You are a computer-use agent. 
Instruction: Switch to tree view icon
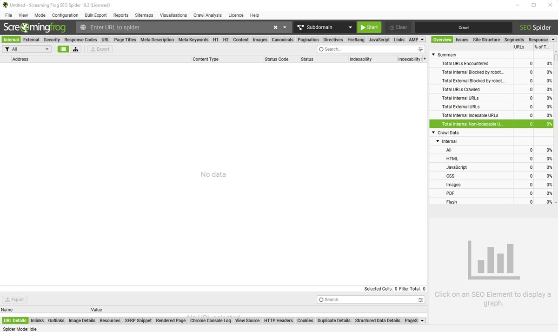[75, 49]
